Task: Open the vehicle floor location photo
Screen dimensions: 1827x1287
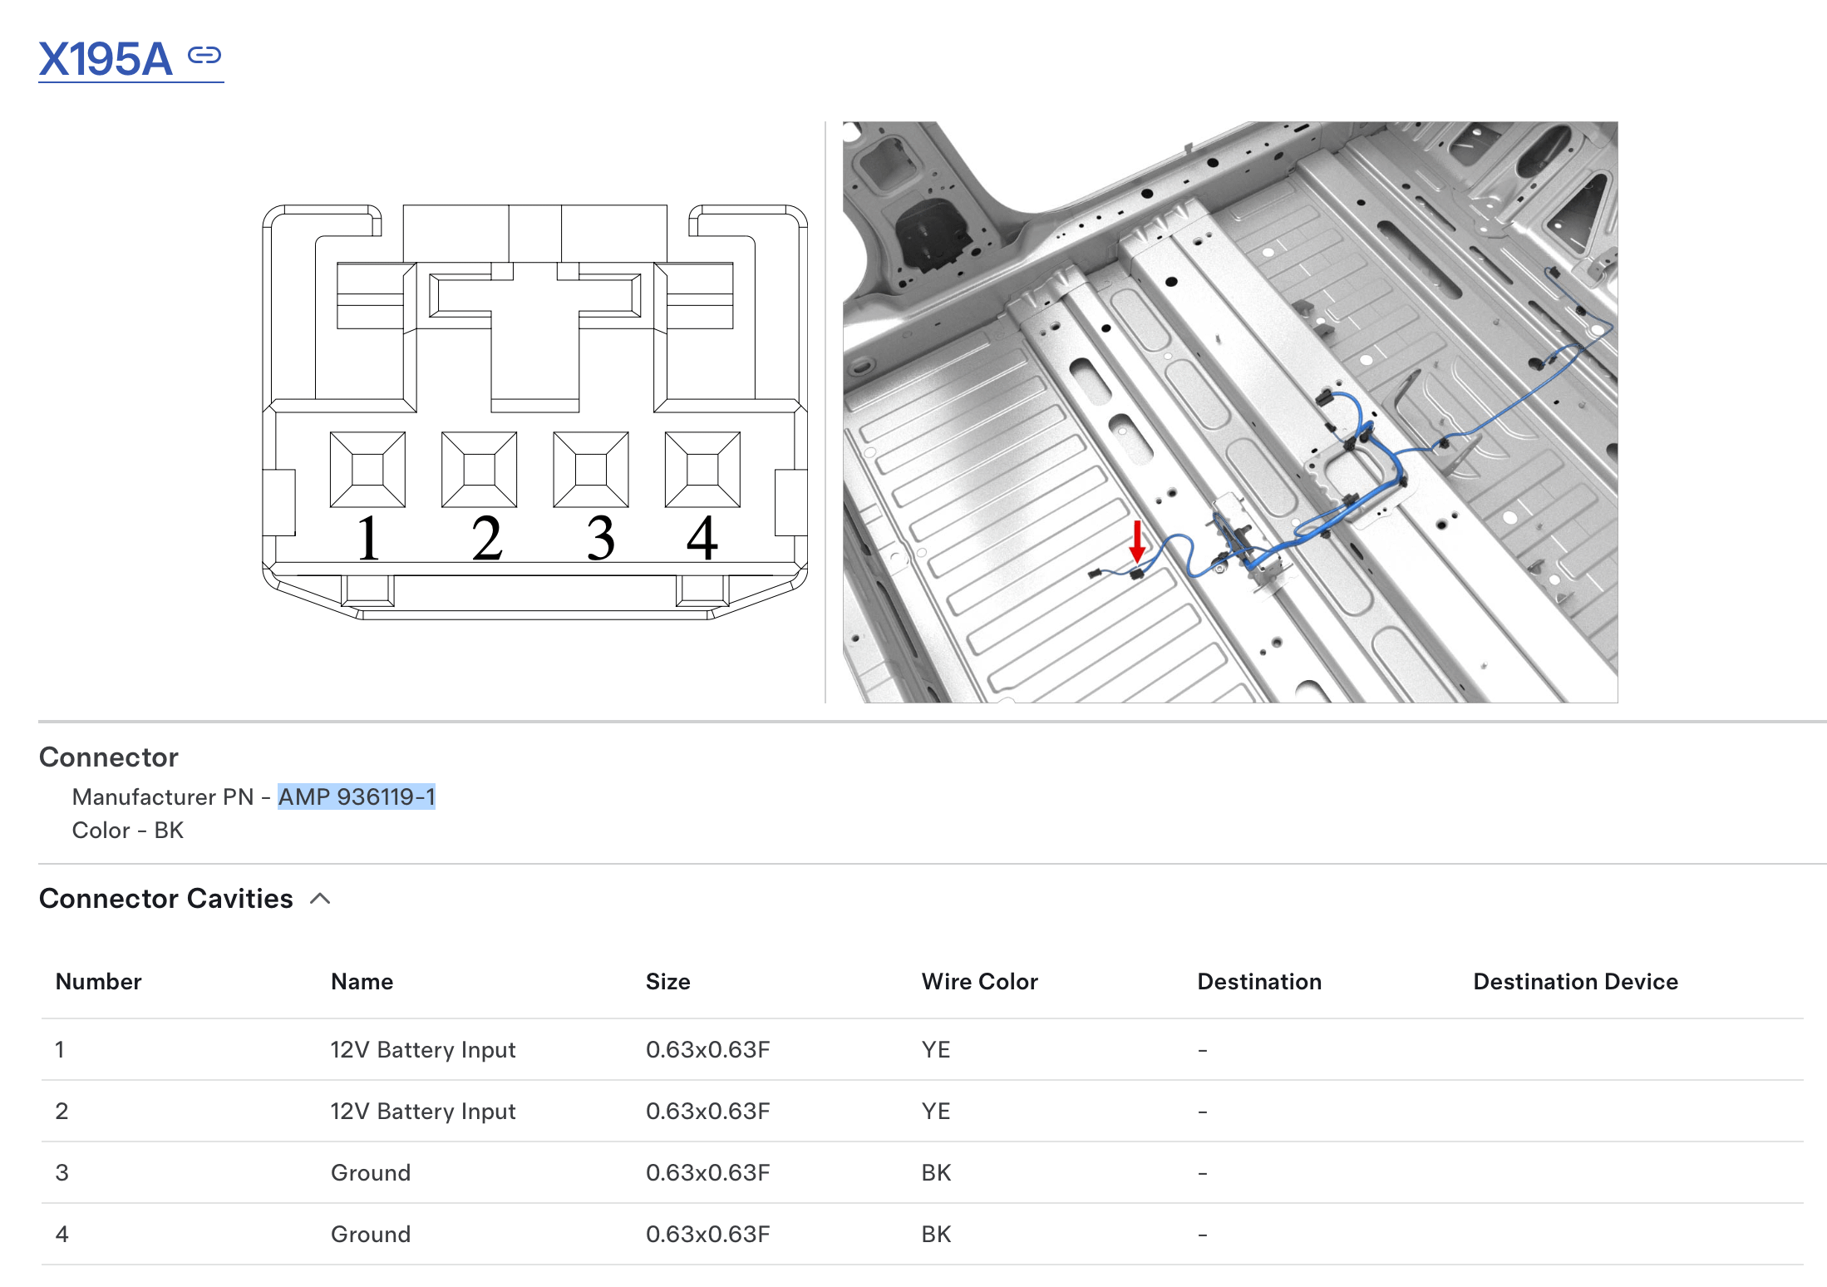Action: click(1230, 412)
